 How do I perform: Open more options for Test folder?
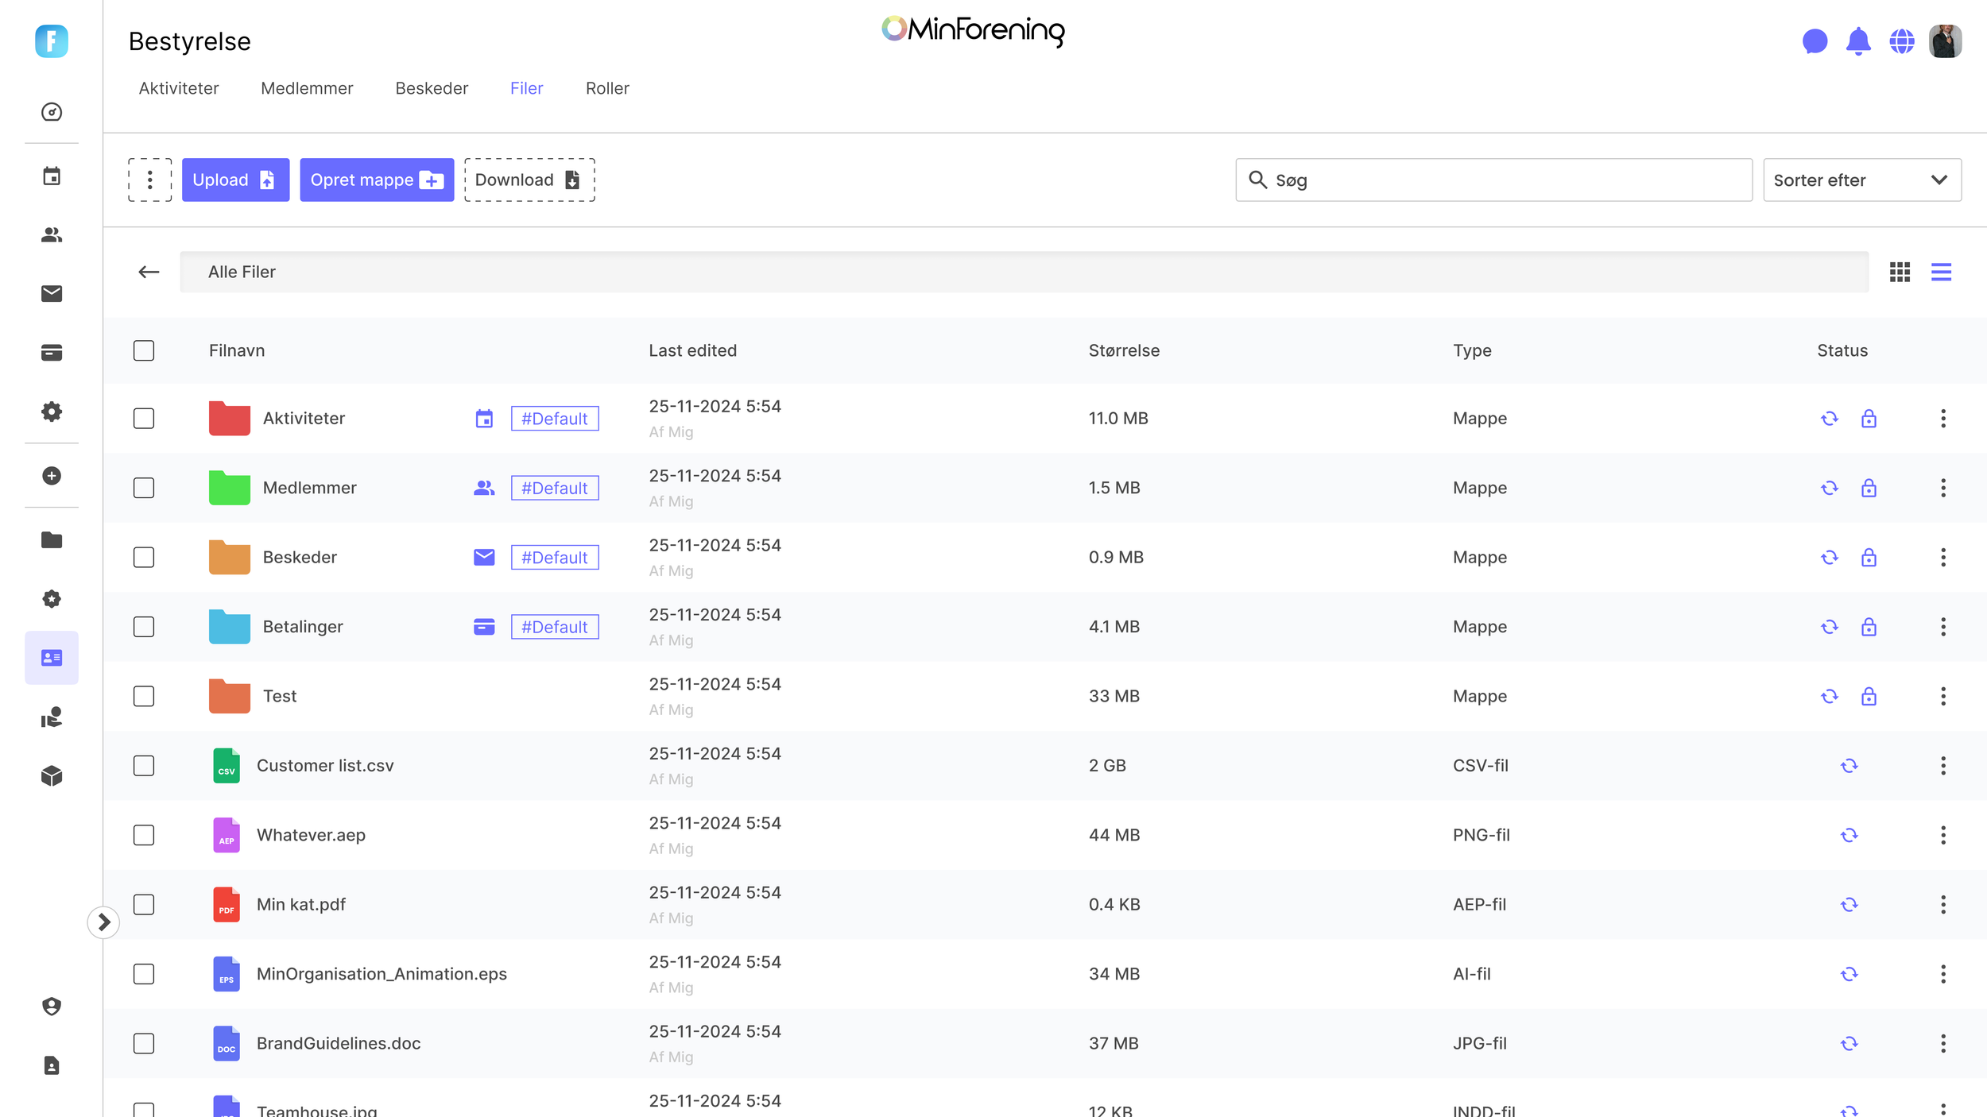[x=1943, y=697]
